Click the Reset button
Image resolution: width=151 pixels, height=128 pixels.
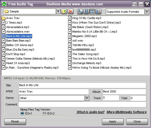(15, 122)
